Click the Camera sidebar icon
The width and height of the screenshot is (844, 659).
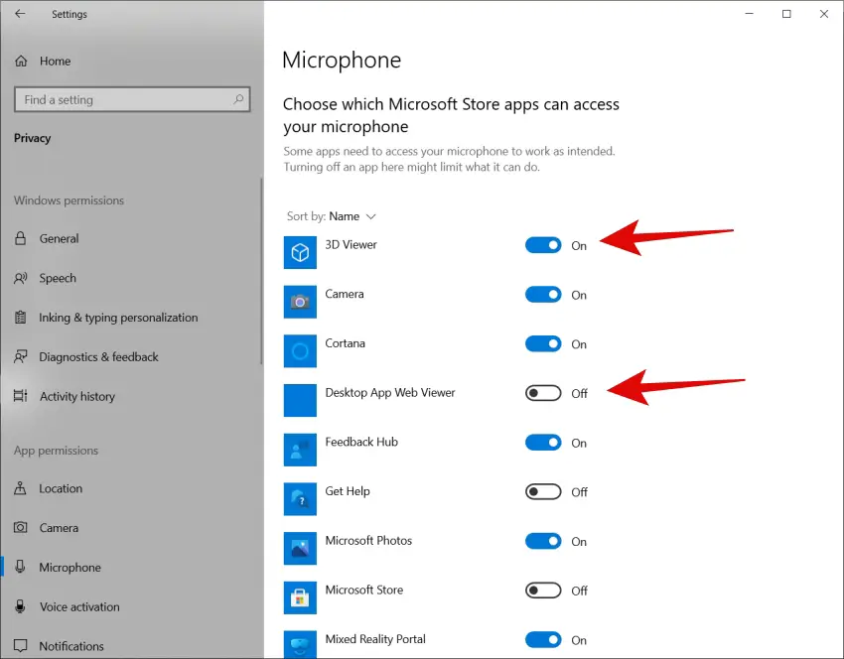tap(21, 528)
